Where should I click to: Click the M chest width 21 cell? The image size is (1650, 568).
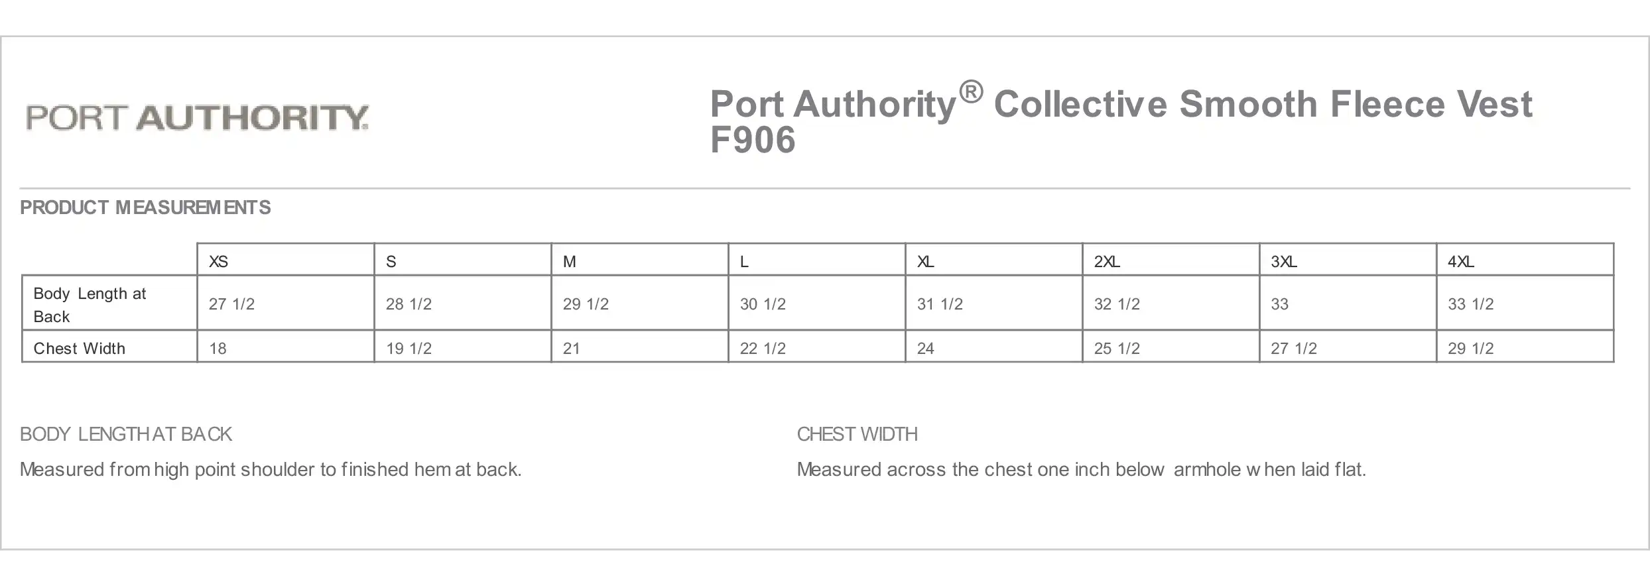click(640, 347)
